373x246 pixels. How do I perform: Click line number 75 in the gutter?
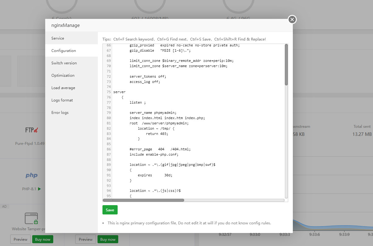[x=108, y=92]
